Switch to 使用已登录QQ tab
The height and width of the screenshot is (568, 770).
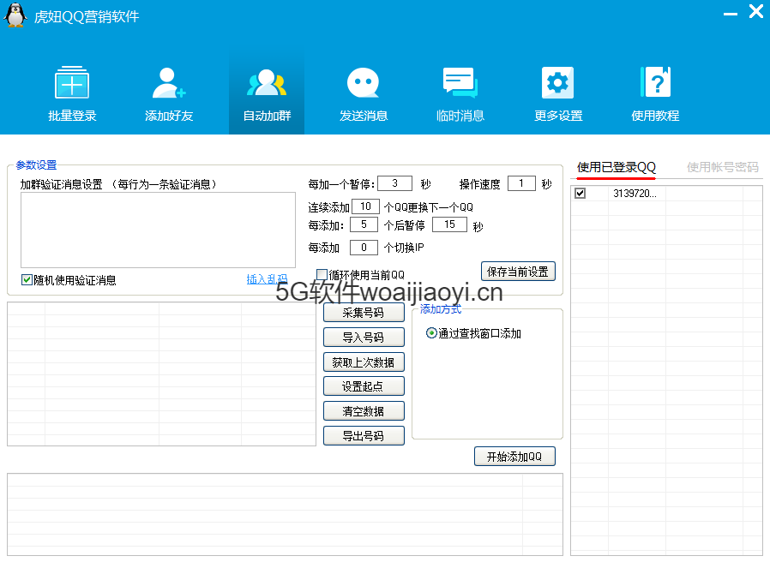pos(617,167)
